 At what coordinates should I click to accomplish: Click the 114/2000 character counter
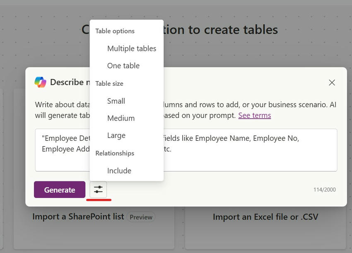coord(324,190)
